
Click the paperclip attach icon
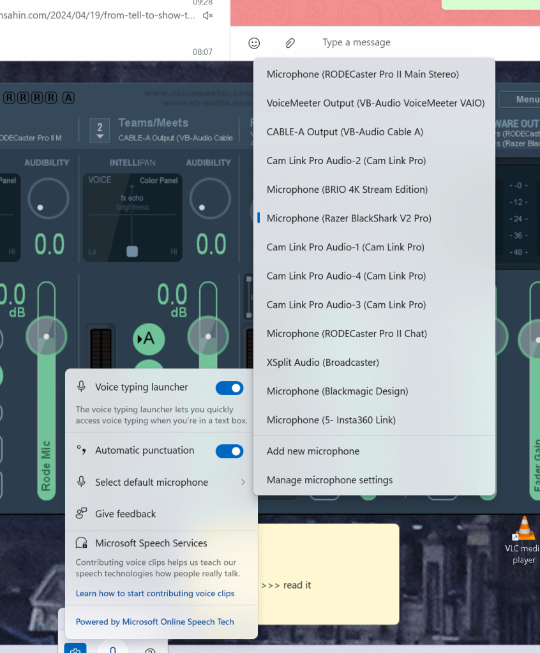click(x=290, y=43)
